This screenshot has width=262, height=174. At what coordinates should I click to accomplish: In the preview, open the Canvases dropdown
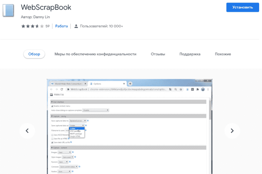[x=69, y=167]
